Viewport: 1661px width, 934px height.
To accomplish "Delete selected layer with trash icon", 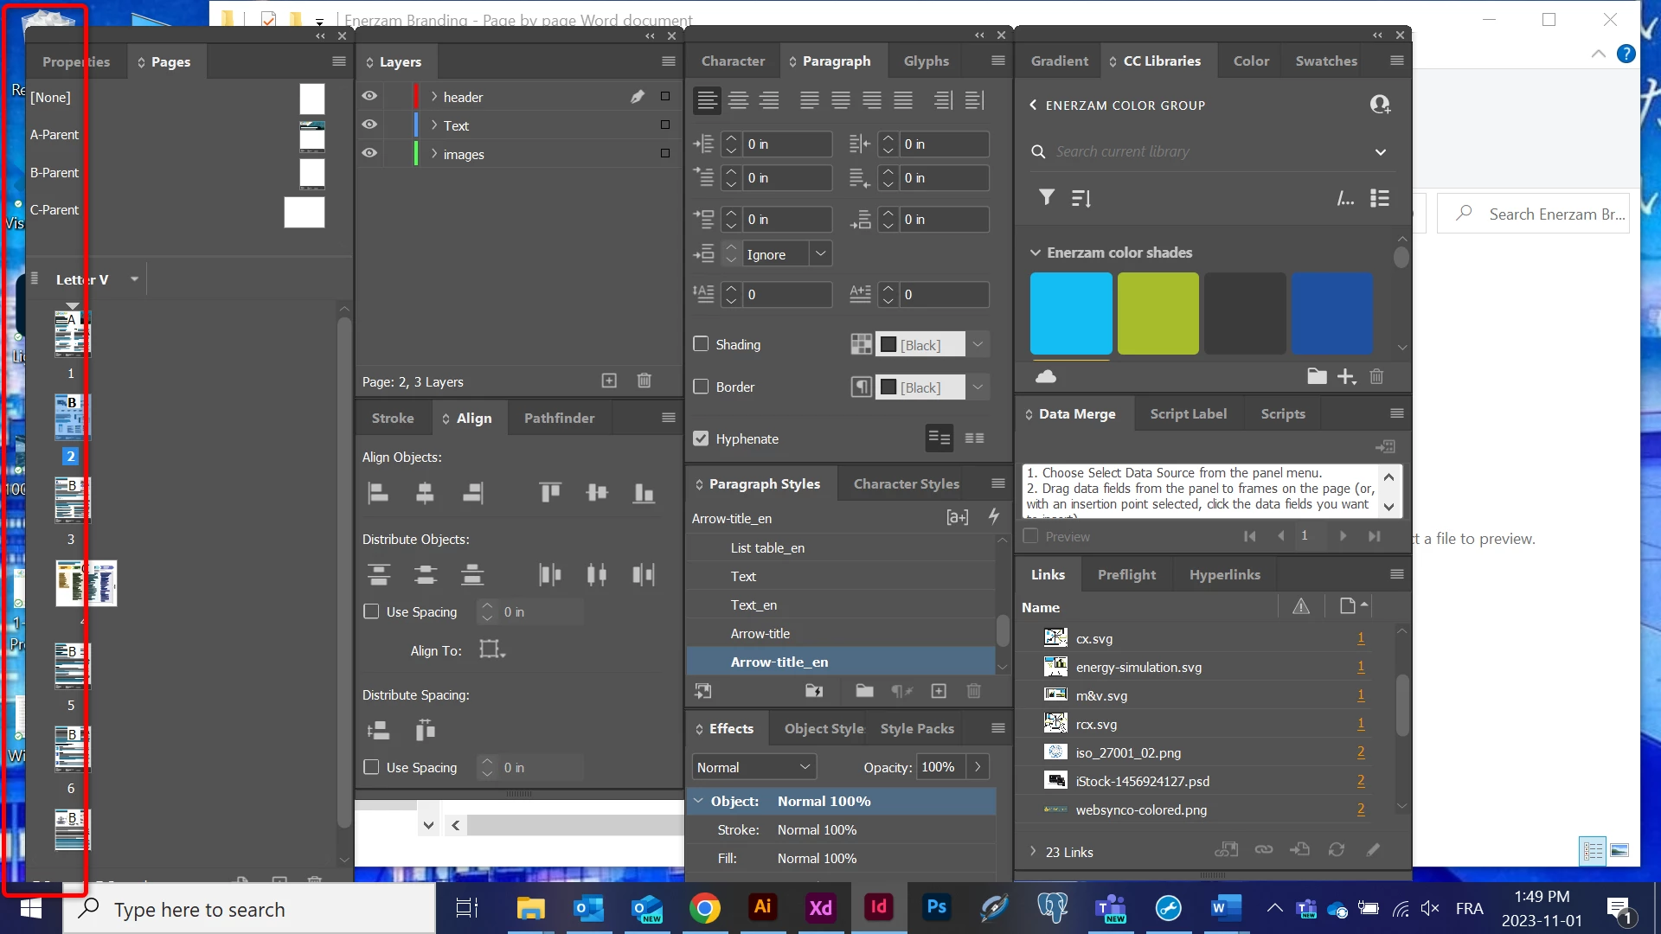I will (x=644, y=381).
